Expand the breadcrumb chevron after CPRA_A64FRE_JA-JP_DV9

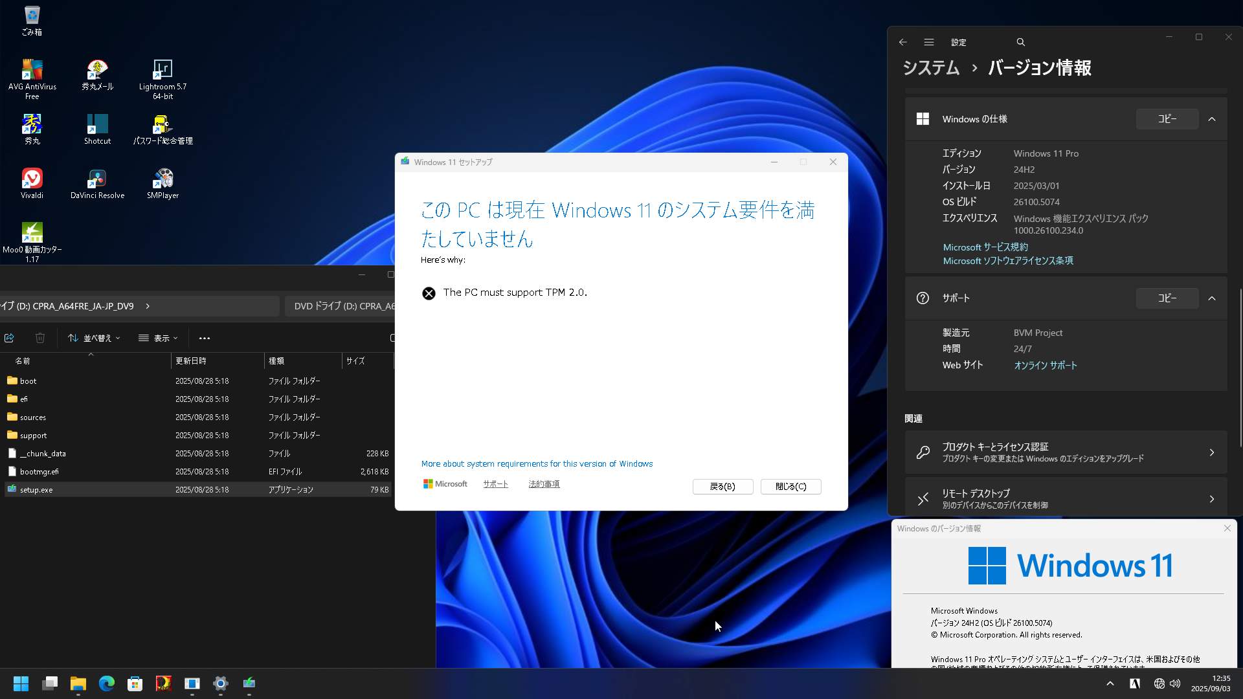(148, 306)
